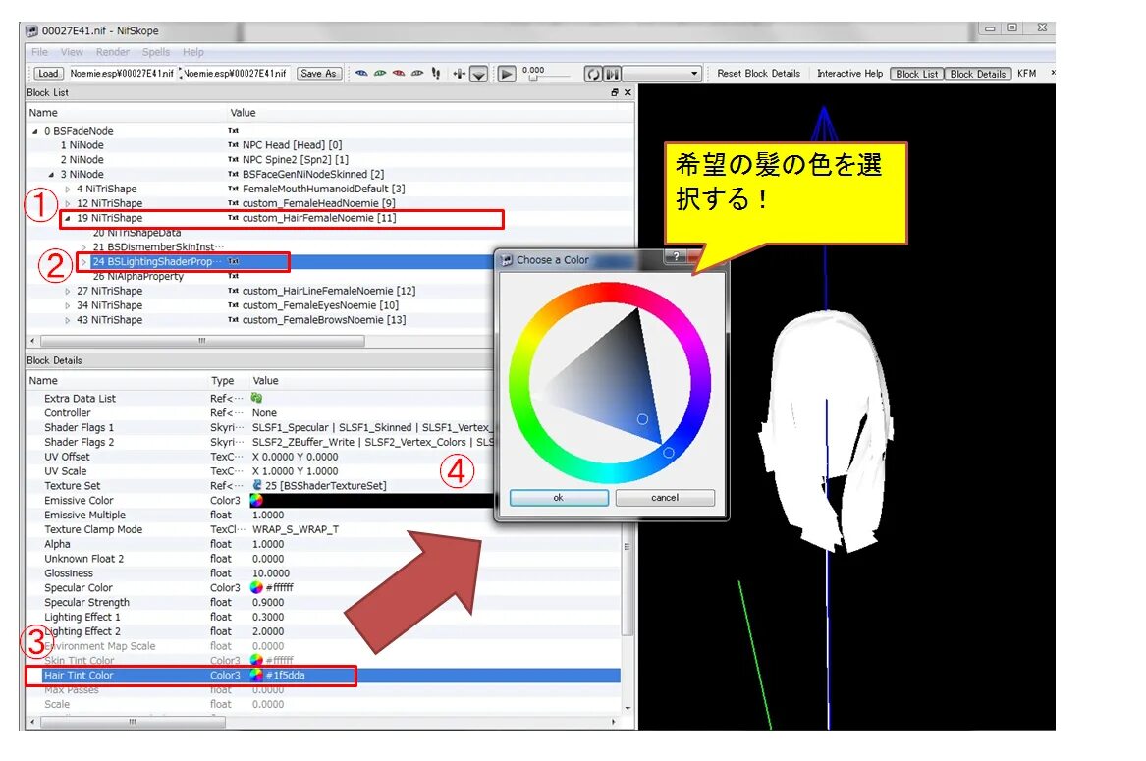Collapse the 3 NiNode tree node
This screenshot has height=761, width=1146.
pos(51,175)
